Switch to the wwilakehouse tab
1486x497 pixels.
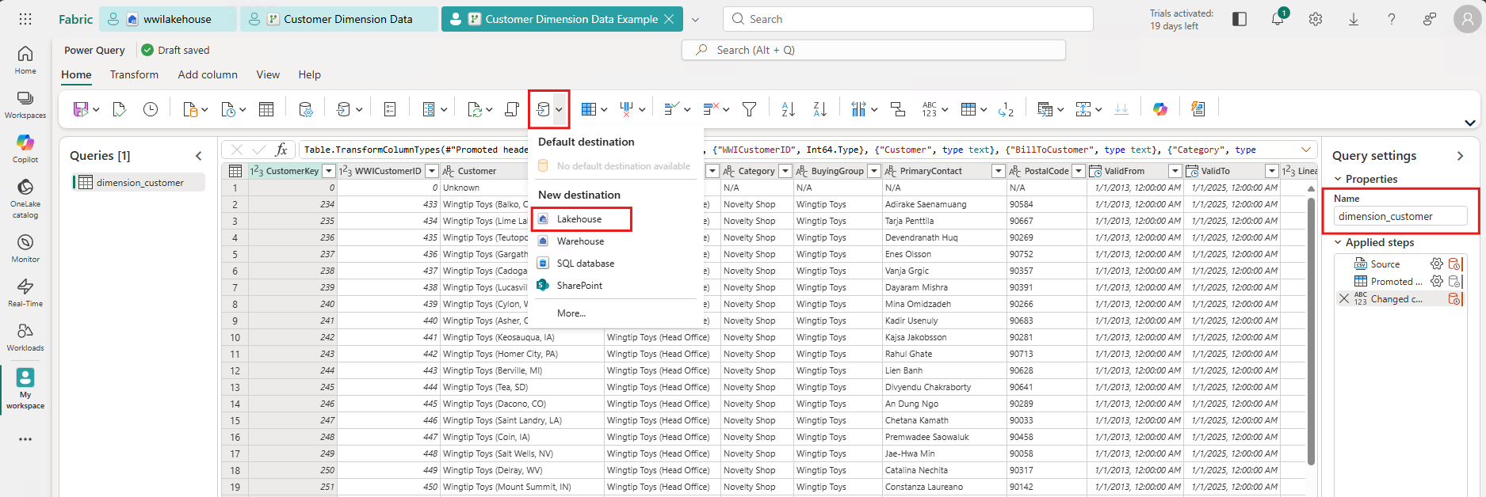pyautogui.click(x=168, y=19)
